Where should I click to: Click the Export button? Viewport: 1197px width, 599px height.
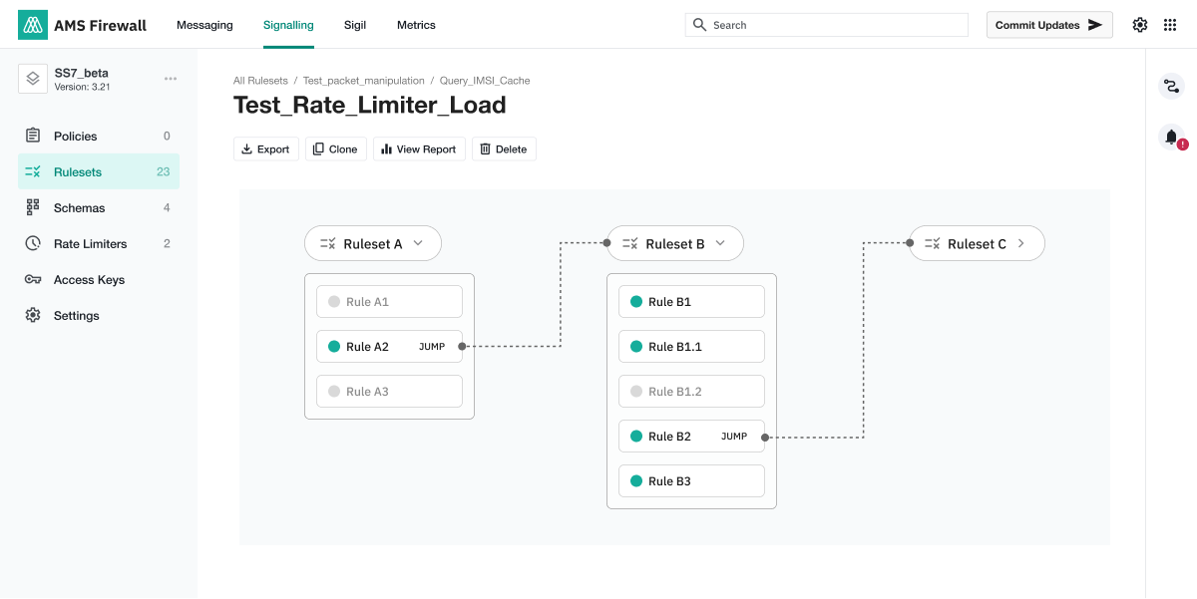click(x=266, y=149)
